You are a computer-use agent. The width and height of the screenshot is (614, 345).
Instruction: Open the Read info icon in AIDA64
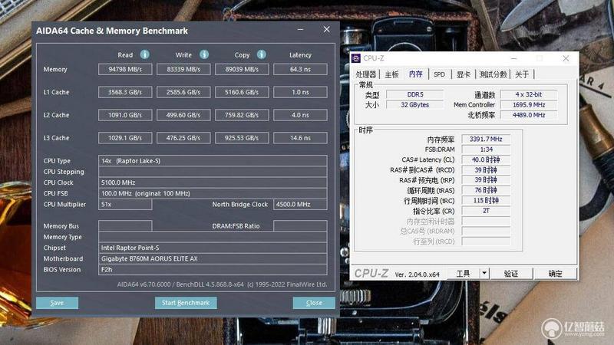pos(144,54)
